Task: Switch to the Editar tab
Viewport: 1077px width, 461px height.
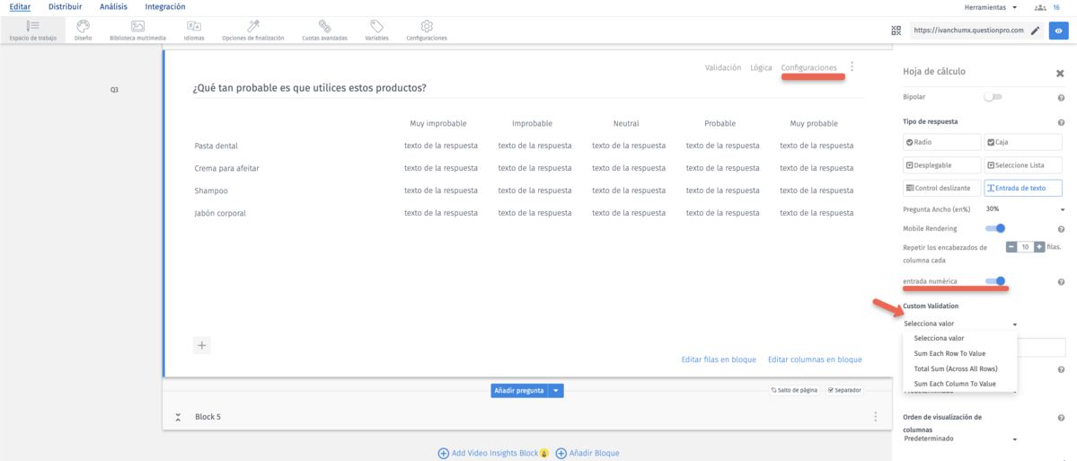Action: coord(21,7)
